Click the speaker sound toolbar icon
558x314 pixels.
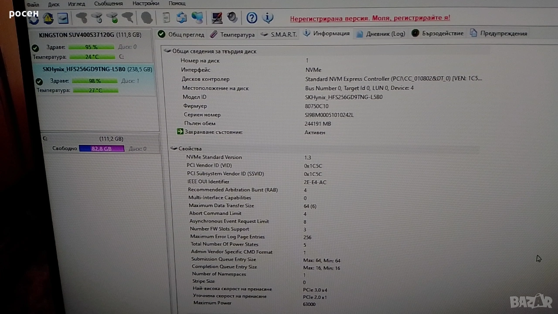[x=232, y=17]
